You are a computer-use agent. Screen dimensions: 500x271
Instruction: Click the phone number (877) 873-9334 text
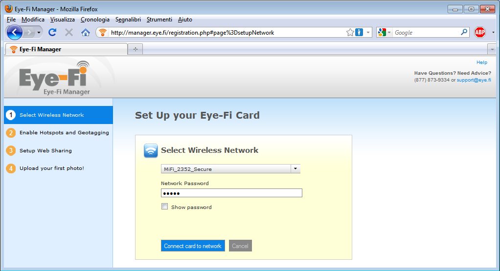(x=432, y=80)
